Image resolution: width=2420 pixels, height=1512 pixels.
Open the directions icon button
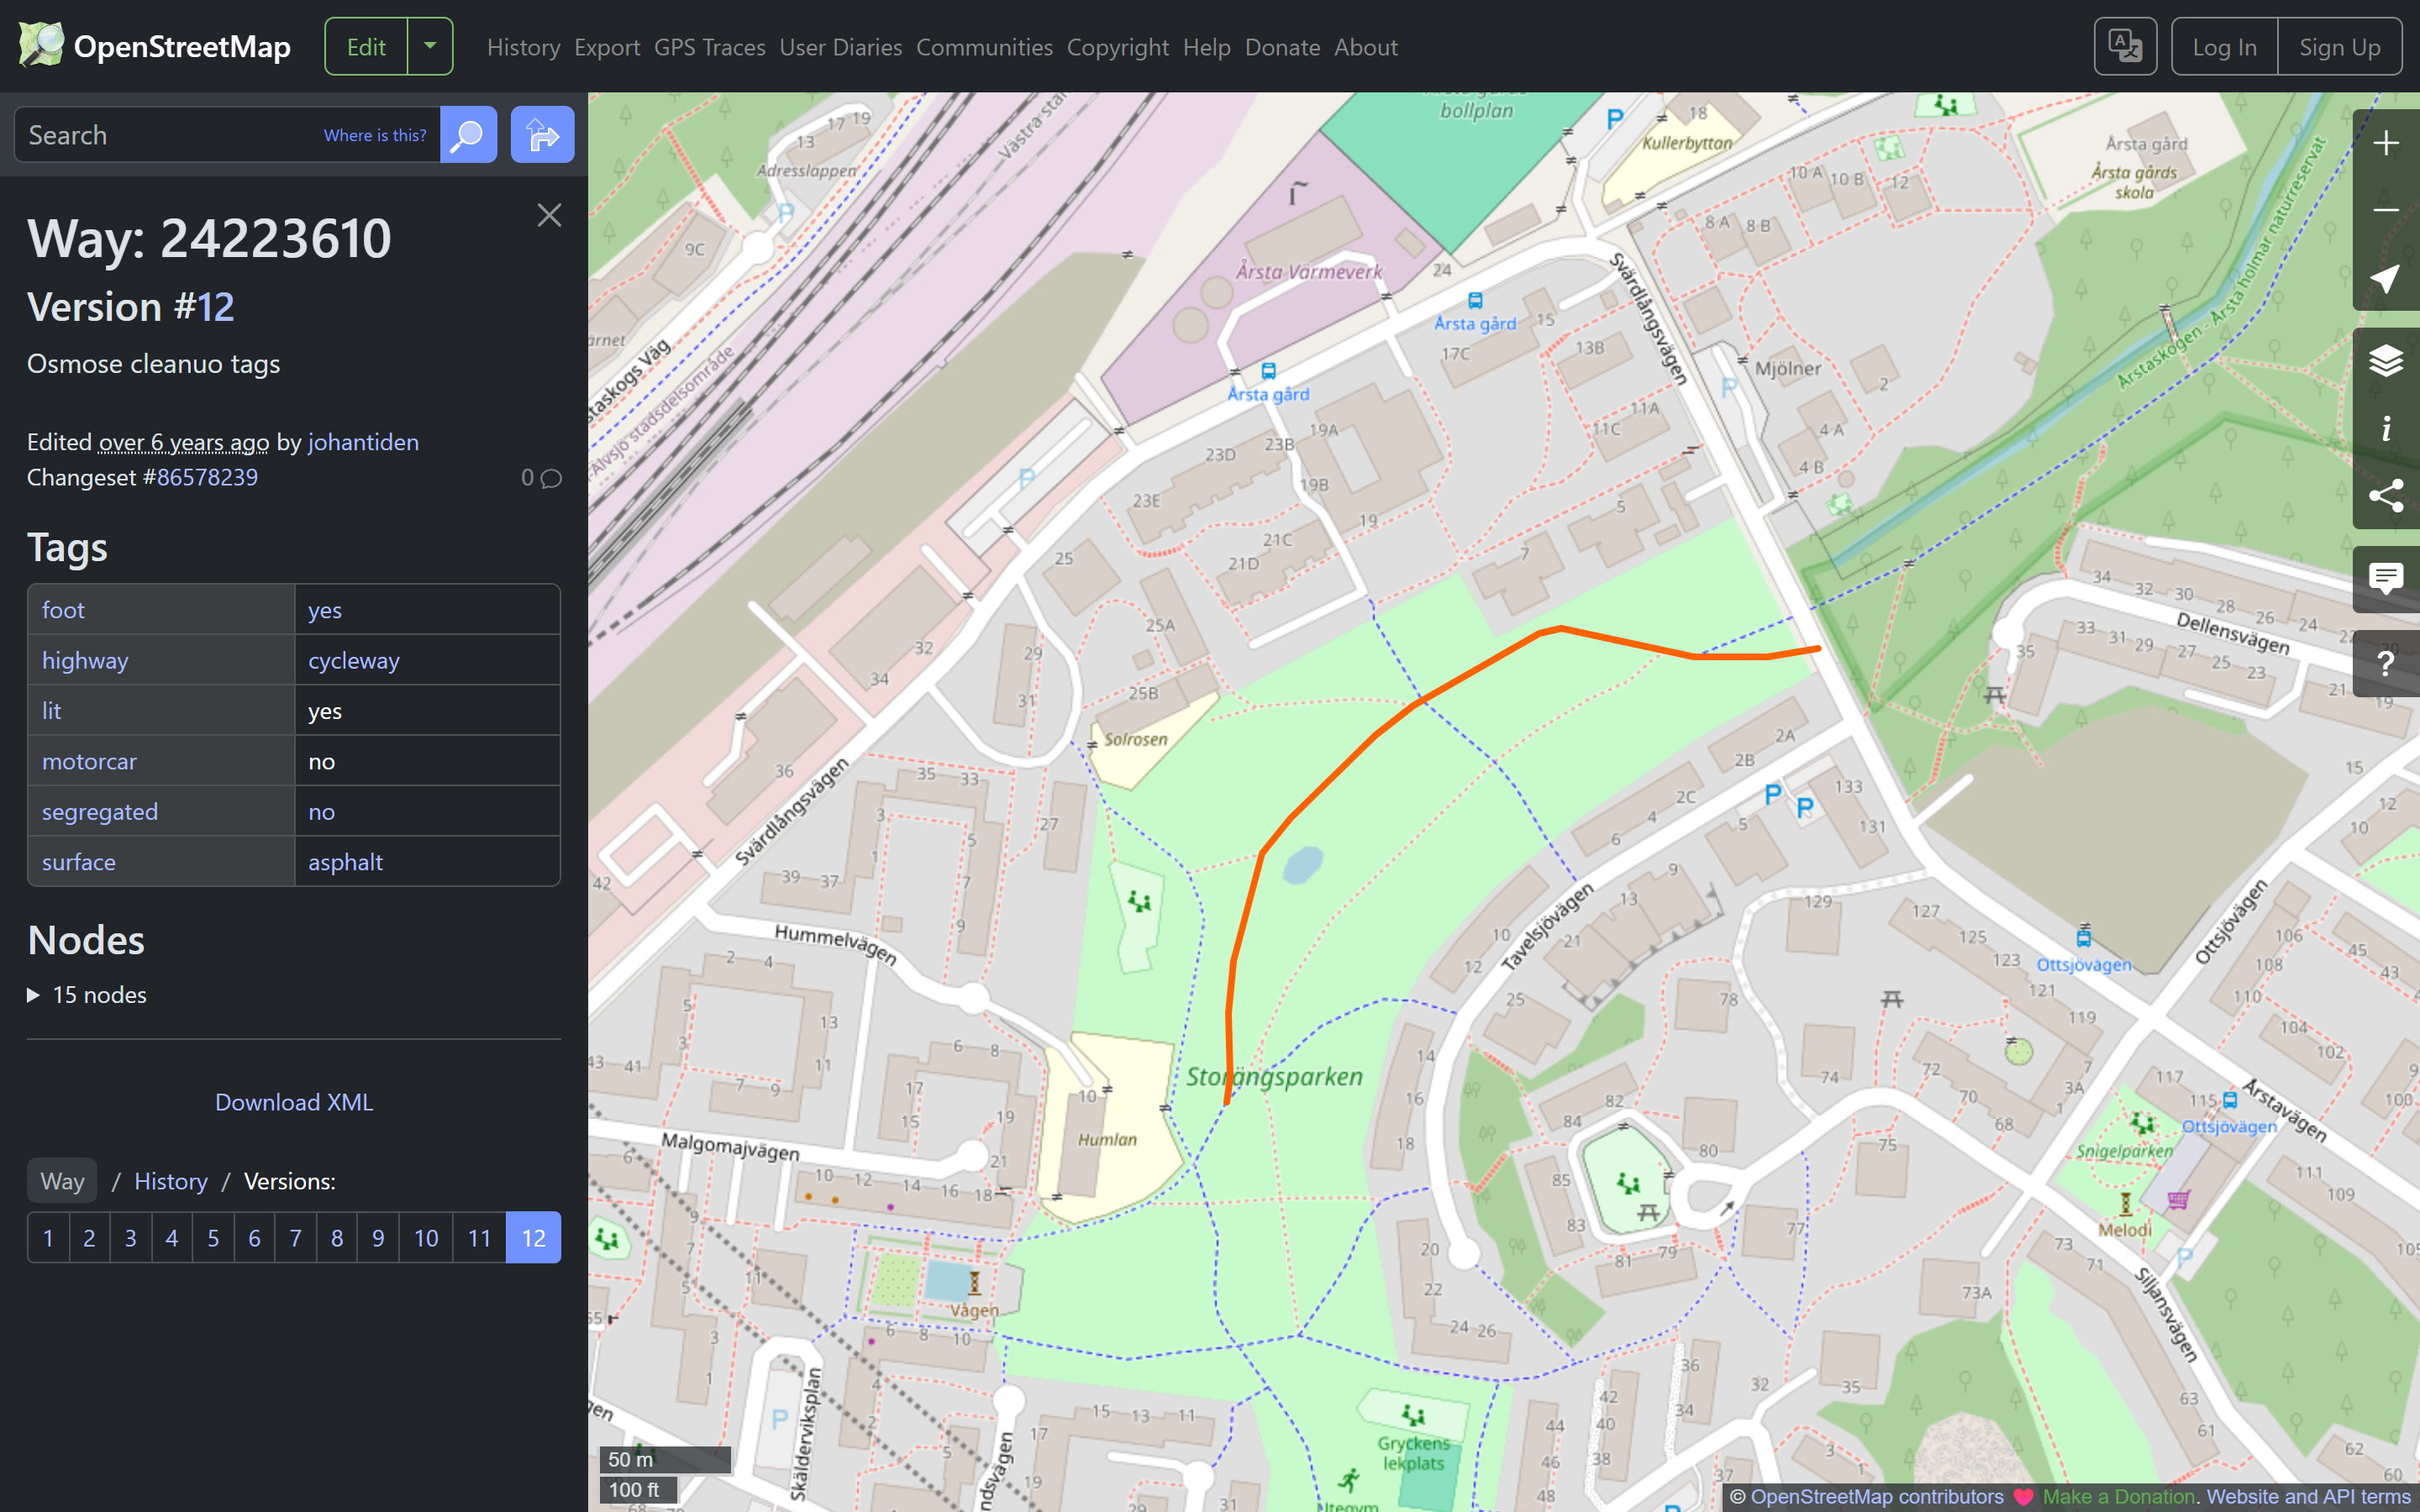point(542,135)
